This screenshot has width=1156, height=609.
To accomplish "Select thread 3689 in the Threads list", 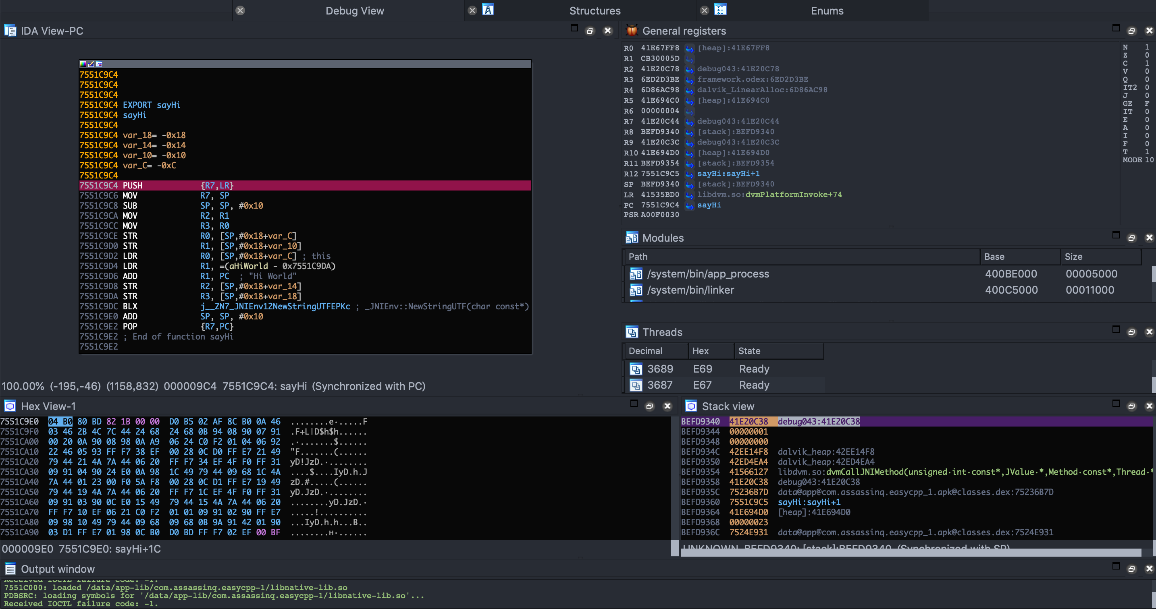I will [x=660, y=369].
